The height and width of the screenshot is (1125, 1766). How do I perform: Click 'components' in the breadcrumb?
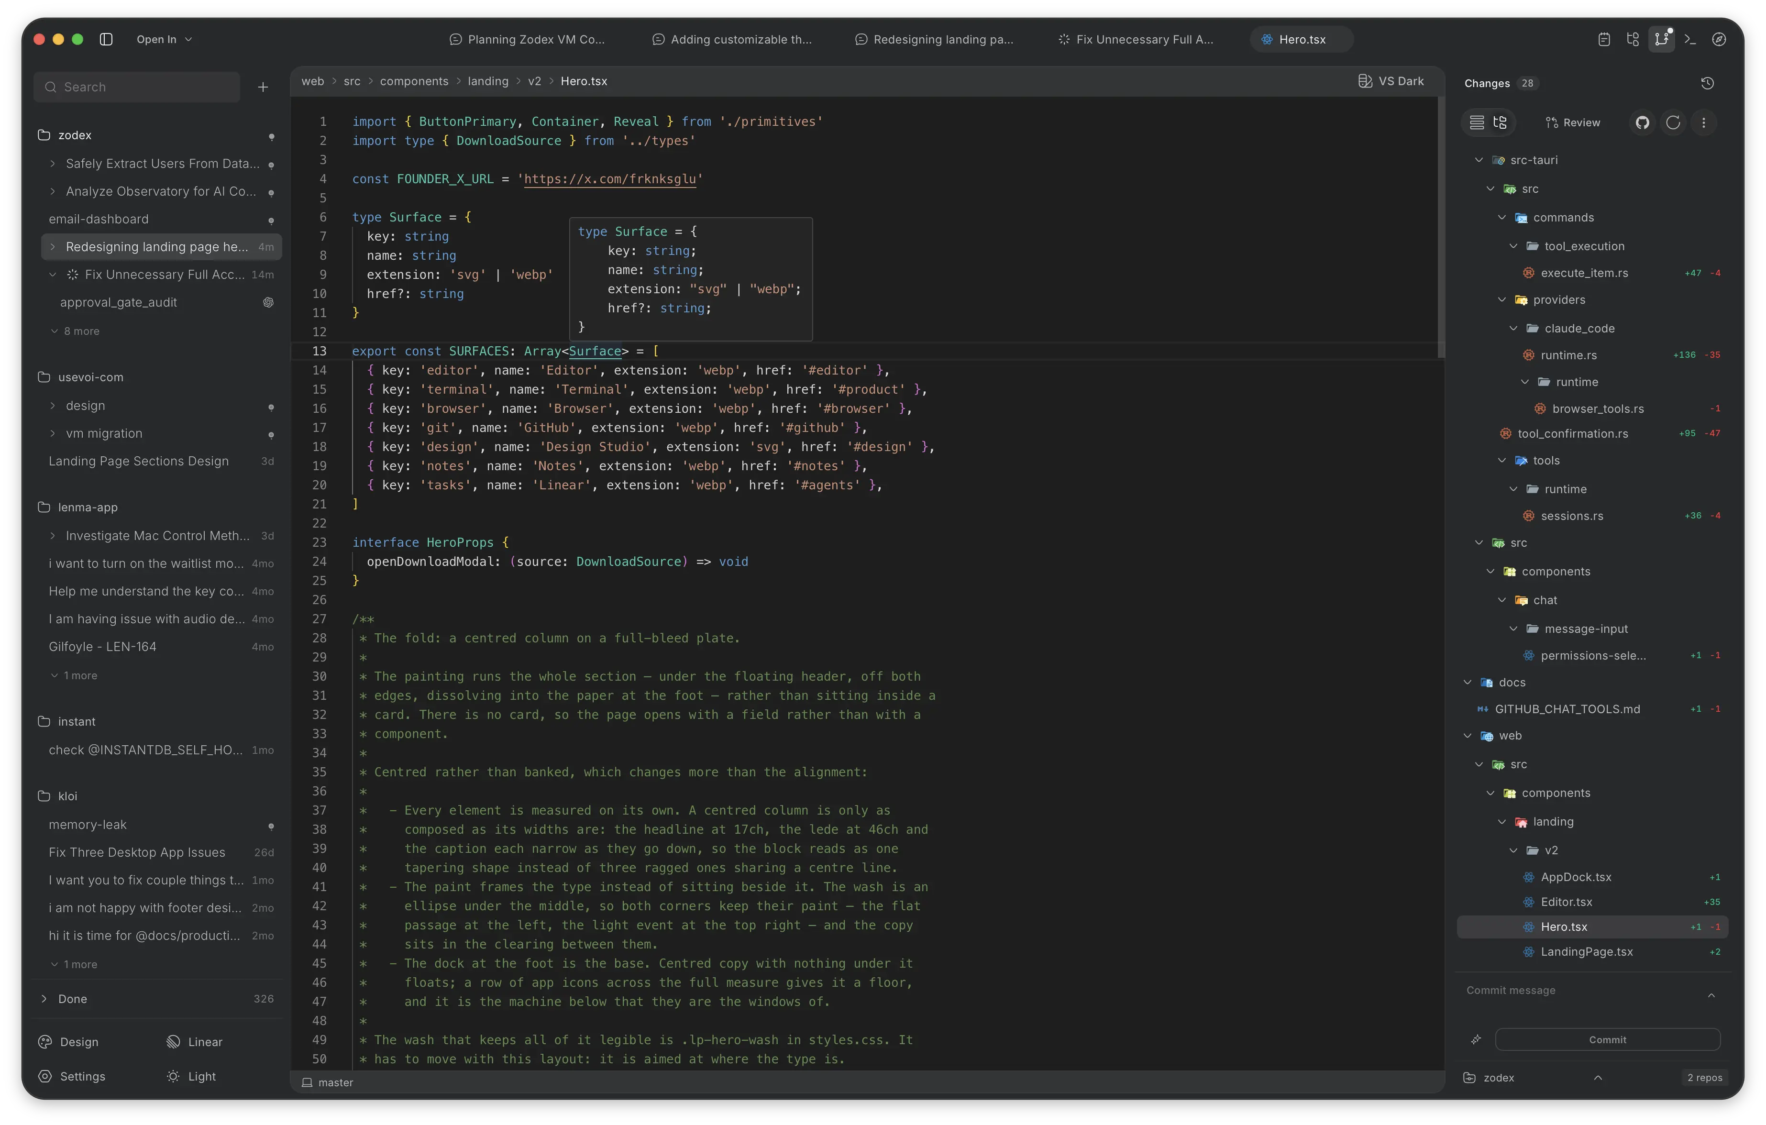point(414,81)
